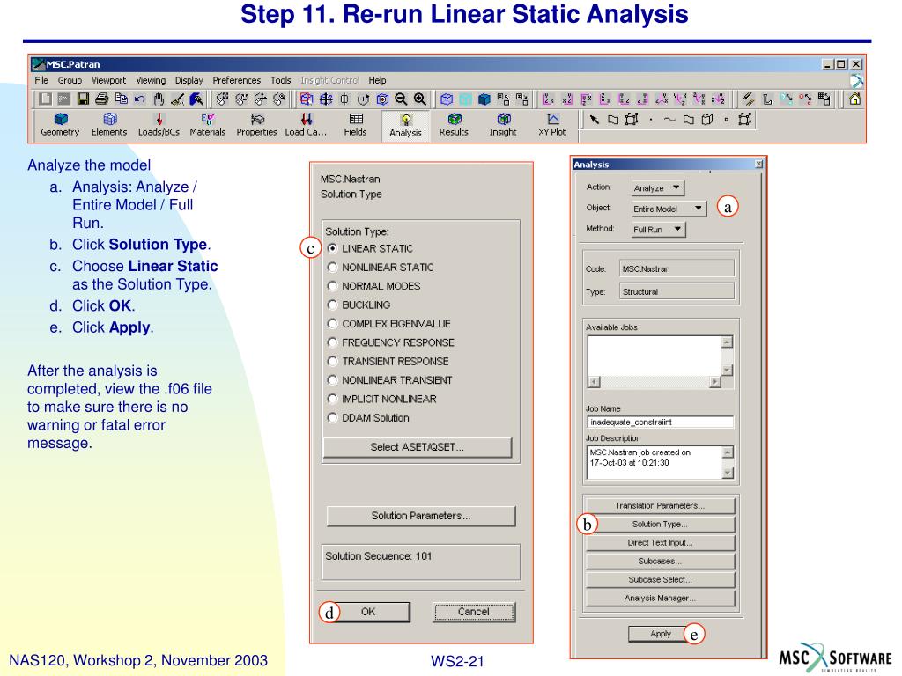Open the Insight application
Viewport: 902px width, 676px height.
tap(503, 125)
